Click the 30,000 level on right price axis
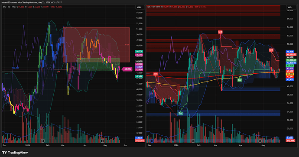This screenshot has height=157, width=299. click(x=290, y=128)
